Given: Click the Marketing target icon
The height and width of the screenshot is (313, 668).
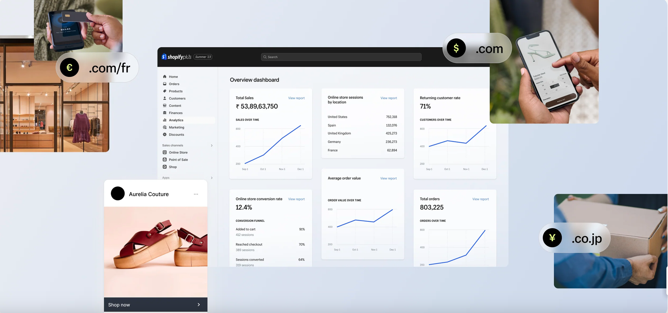Looking at the screenshot, I should [x=165, y=127].
